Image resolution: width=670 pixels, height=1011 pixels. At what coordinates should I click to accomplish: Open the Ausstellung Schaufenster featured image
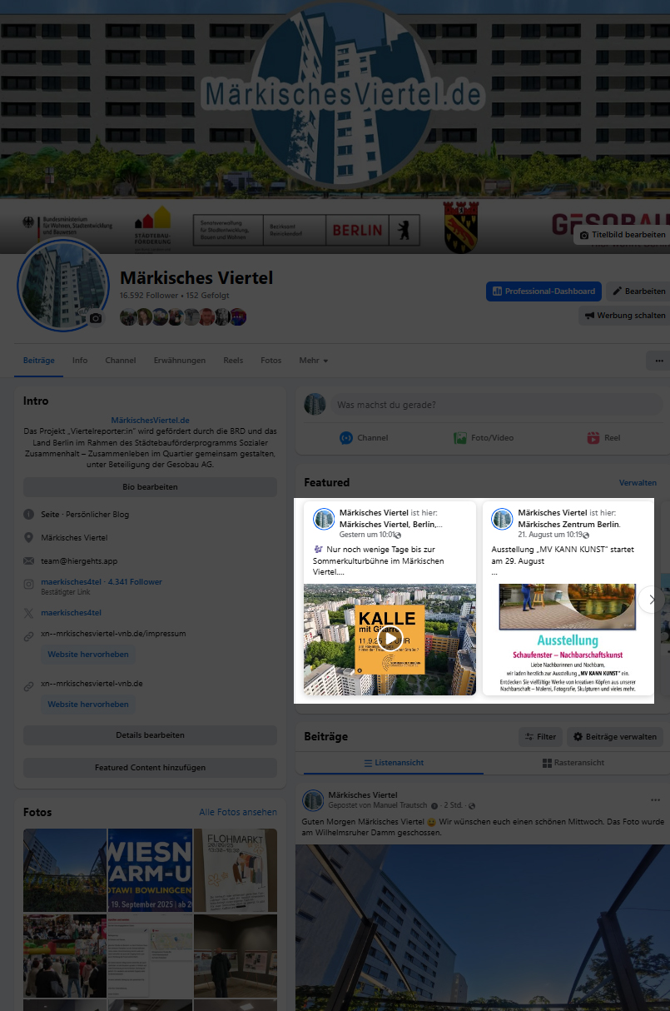568,640
